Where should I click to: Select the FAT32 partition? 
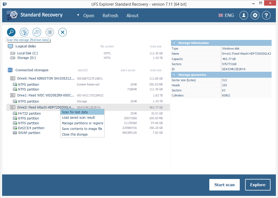(88, 114)
